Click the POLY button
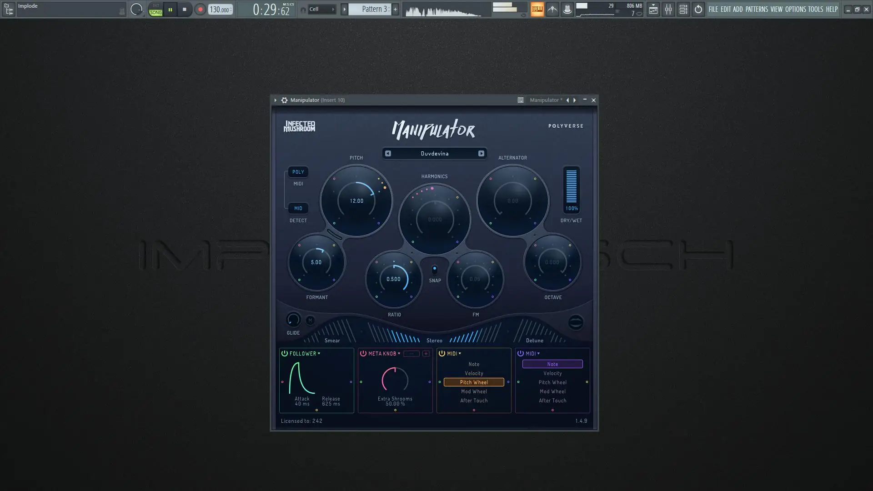The width and height of the screenshot is (873, 491). point(298,172)
